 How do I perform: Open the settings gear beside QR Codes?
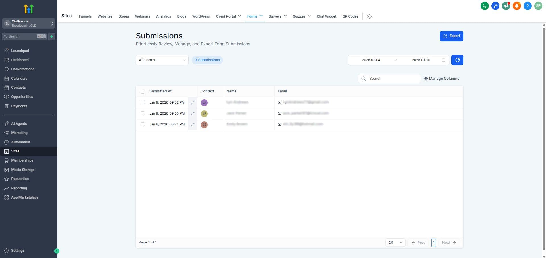pyautogui.click(x=369, y=16)
